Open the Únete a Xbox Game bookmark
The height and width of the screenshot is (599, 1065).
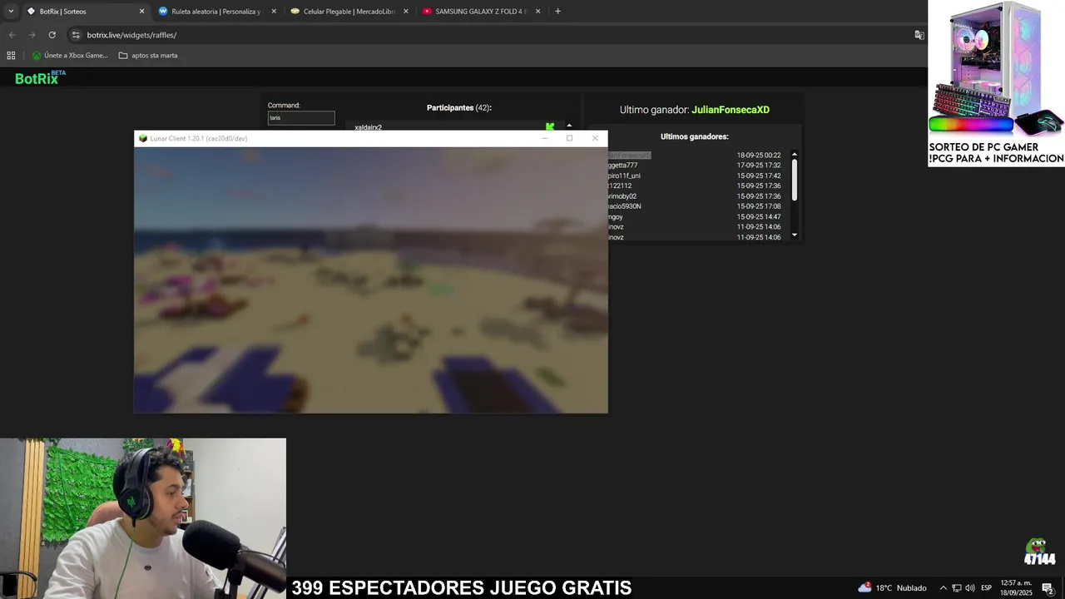[x=70, y=56]
